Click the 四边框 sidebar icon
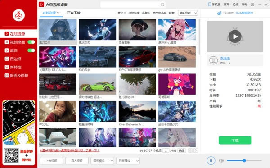270x168 pixels. (7, 59)
